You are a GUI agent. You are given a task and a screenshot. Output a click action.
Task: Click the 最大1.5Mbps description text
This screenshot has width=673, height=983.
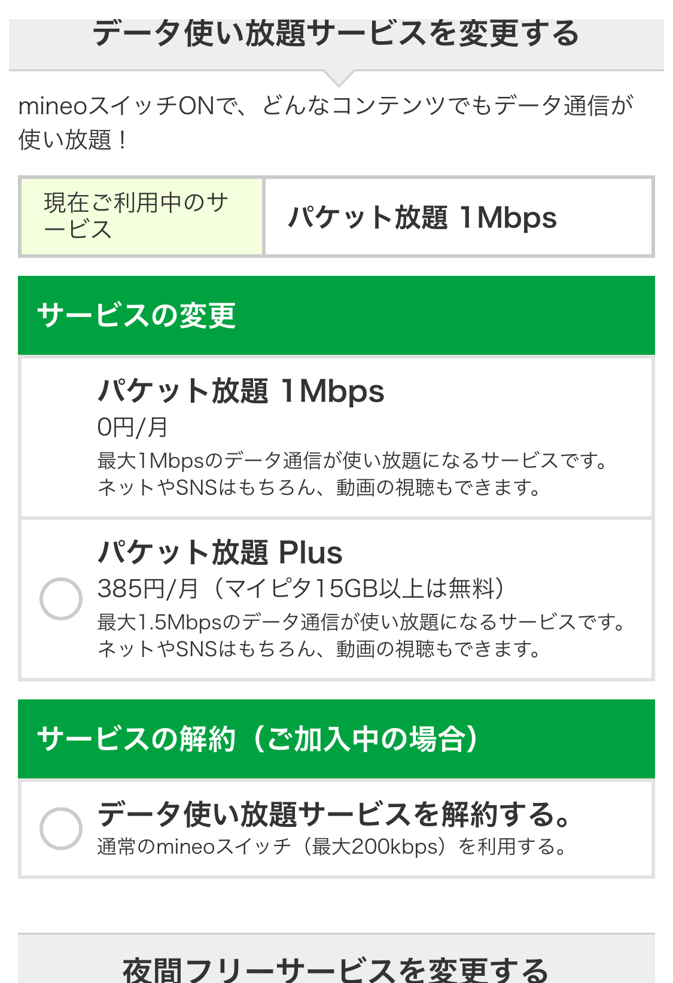coord(361,622)
